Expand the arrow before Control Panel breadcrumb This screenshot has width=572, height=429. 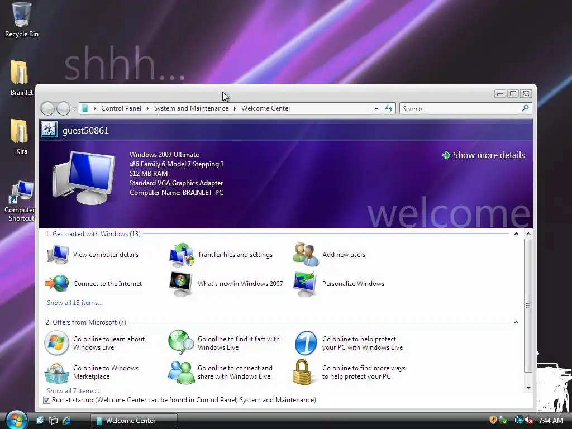click(x=95, y=108)
